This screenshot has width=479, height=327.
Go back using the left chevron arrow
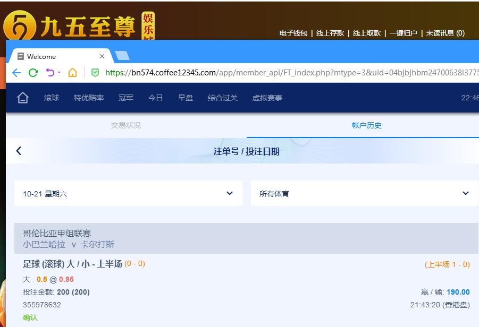(19, 151)
